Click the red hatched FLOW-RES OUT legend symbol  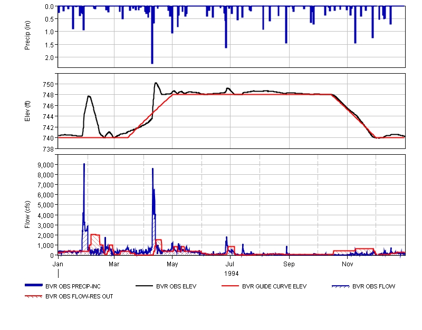coord(34,296)
